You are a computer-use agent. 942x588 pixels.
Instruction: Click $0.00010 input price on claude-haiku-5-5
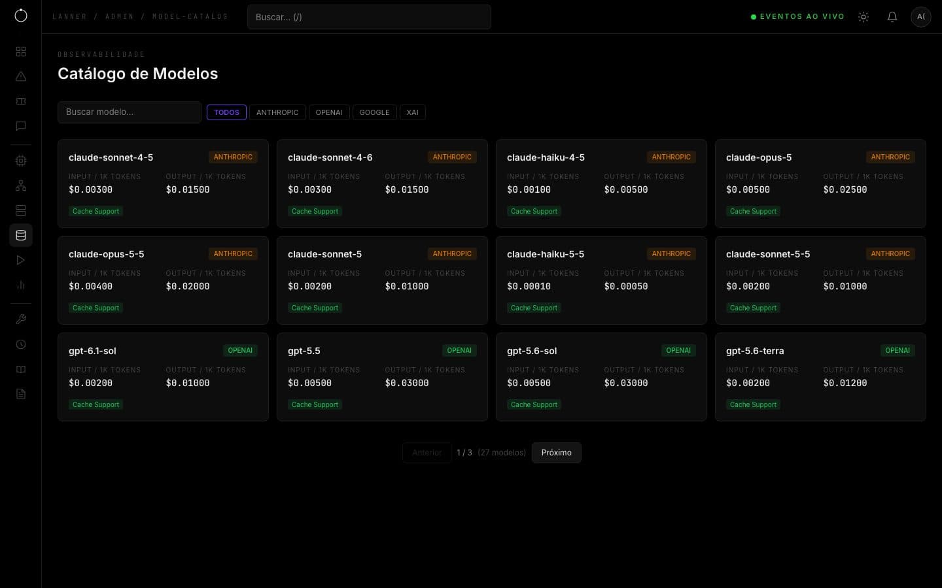(529, 286)
